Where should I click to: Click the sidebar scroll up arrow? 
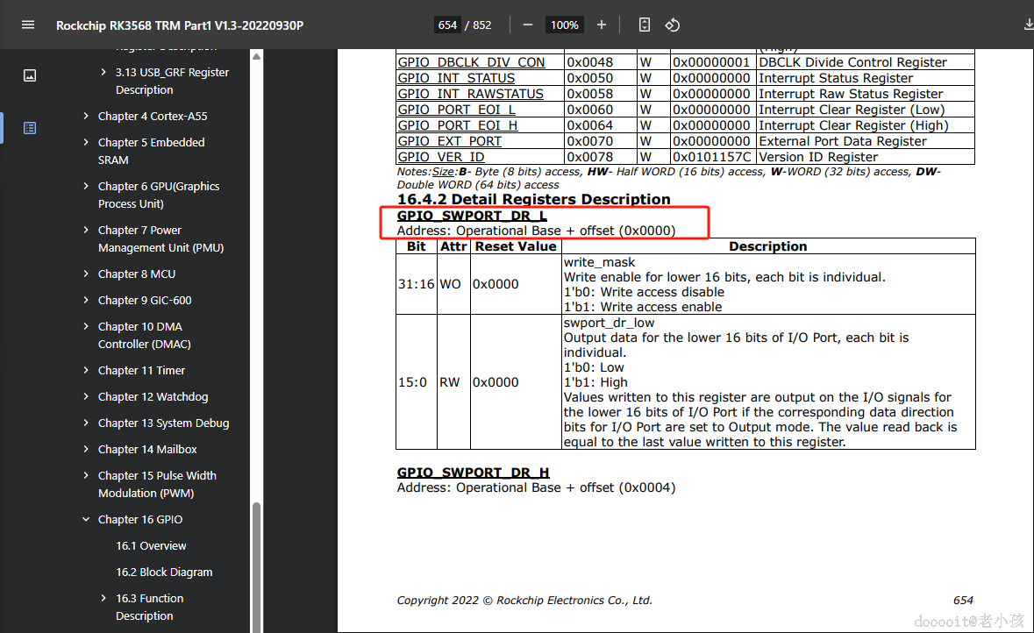tap(256, 57)
